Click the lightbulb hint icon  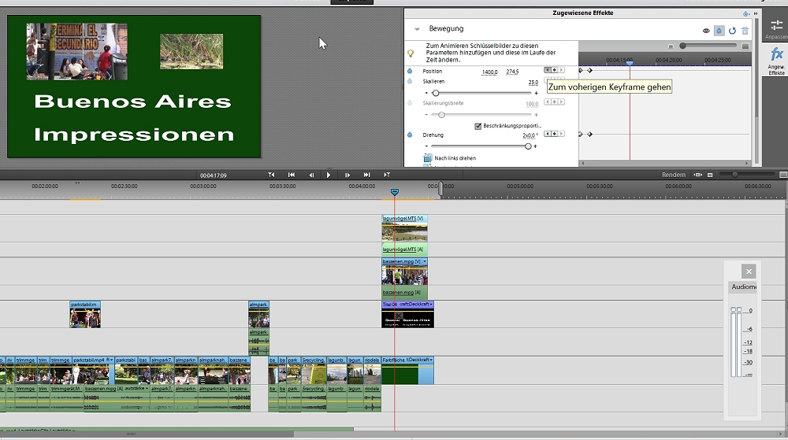click(x=411, y=53)
